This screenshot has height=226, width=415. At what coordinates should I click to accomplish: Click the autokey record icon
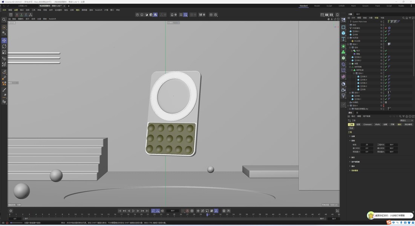point(187,211)
